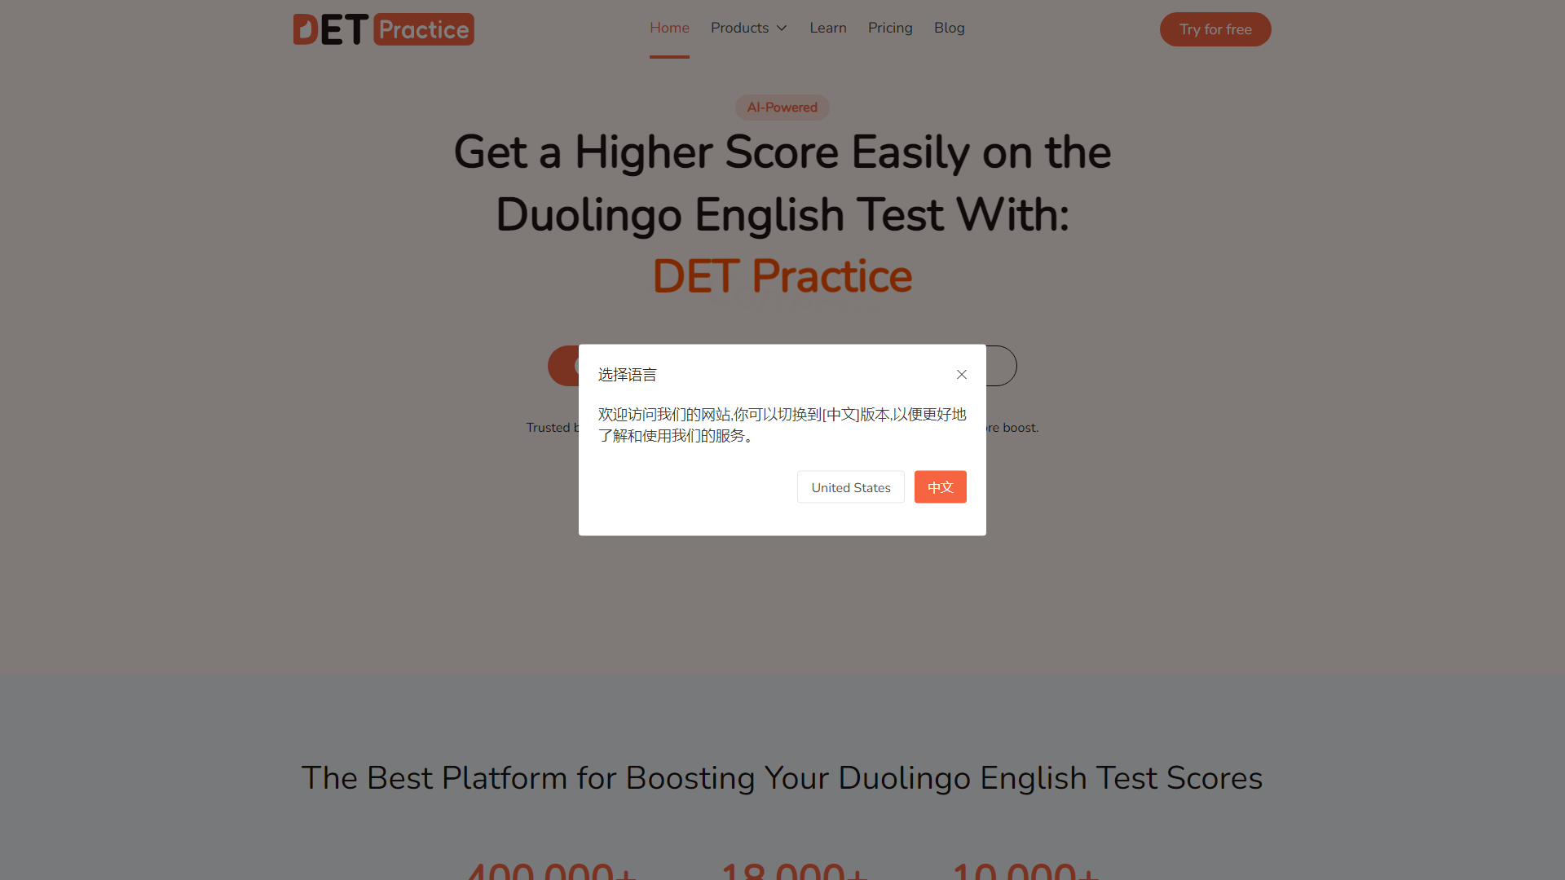Open the language selector dialog
Image resolution: width=1565 pixels, height=880 pixels.
pos(782,439)
